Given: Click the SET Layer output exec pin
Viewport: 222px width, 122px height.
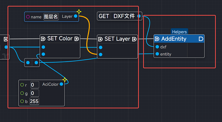Looking at the screenshot, I should click(134, 39).
